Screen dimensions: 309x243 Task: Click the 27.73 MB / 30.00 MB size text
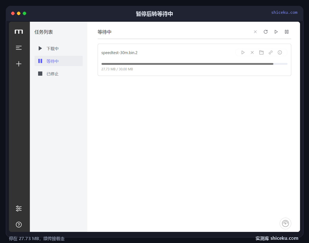(117, 69)
